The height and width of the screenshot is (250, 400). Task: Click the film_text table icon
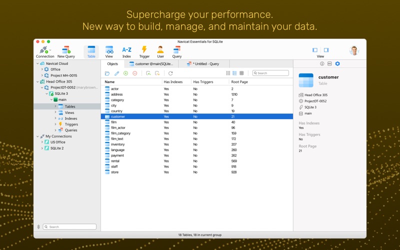tap(107, 139)
